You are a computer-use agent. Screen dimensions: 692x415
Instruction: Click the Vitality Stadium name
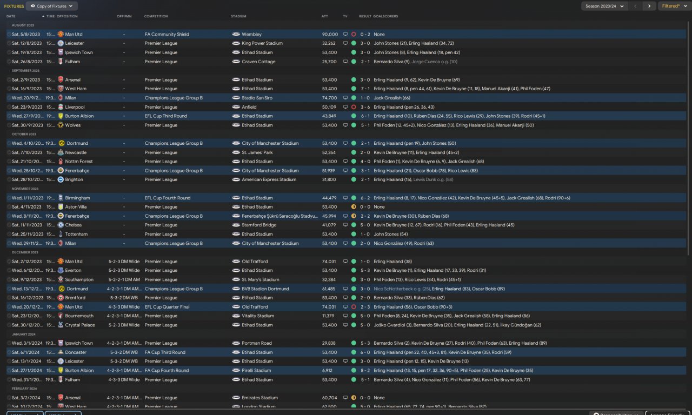pyautogui.click(x=258, y=316)
